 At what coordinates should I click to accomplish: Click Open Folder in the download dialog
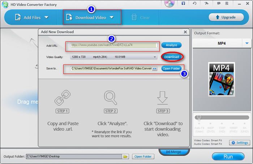pos(171,68)
